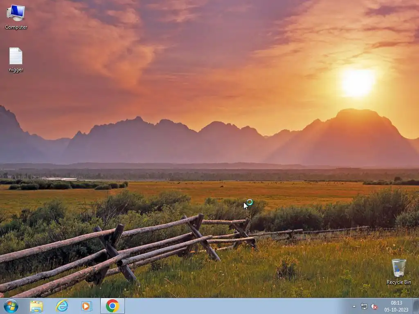Switch to Google Chrome on the taskbar
The height and width of the screenshot is (314, 419).
coord(113,306)
